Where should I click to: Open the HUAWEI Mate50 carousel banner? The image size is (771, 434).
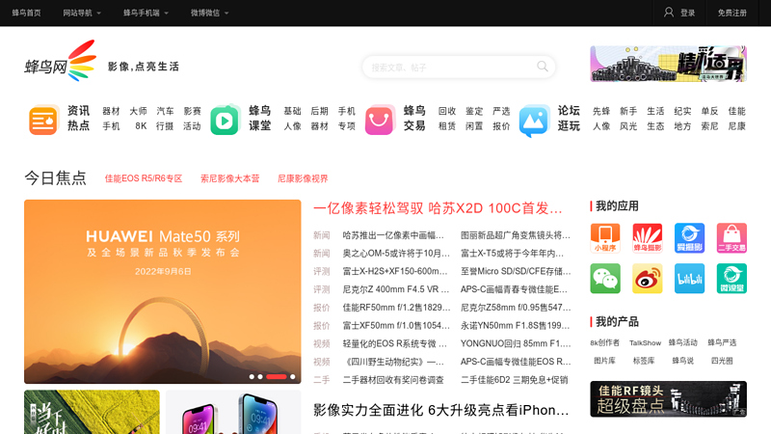(162, 291)
